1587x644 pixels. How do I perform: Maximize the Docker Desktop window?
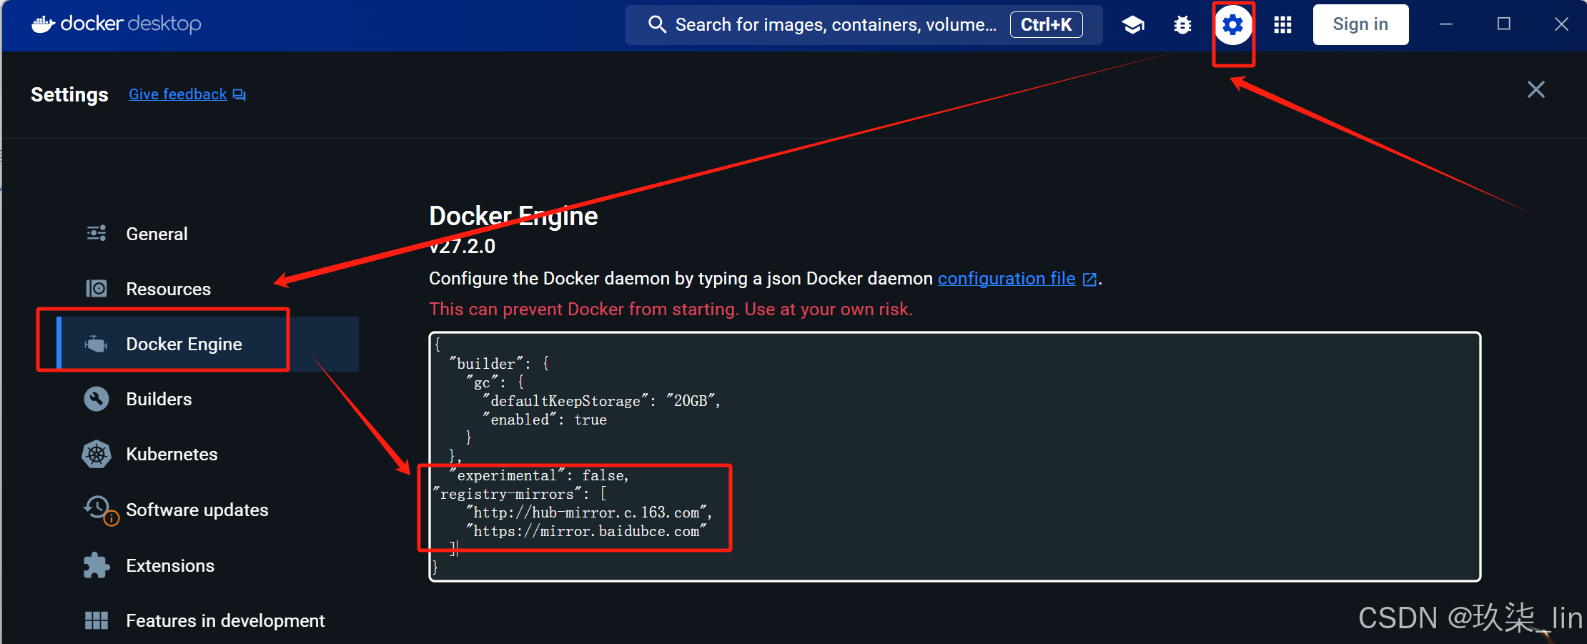coord(1504,24)
